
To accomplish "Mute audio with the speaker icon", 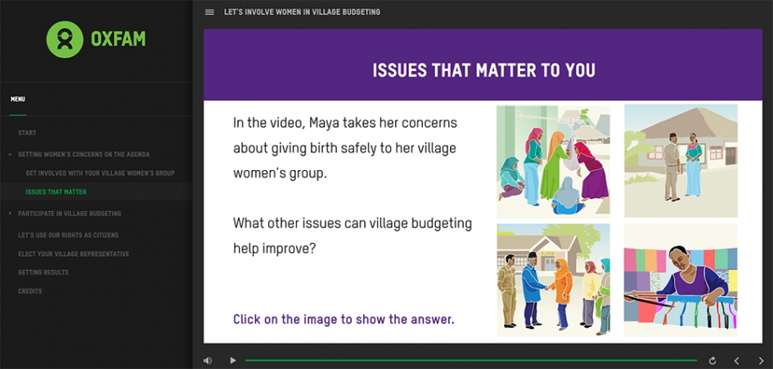I will tap(208, 360).
